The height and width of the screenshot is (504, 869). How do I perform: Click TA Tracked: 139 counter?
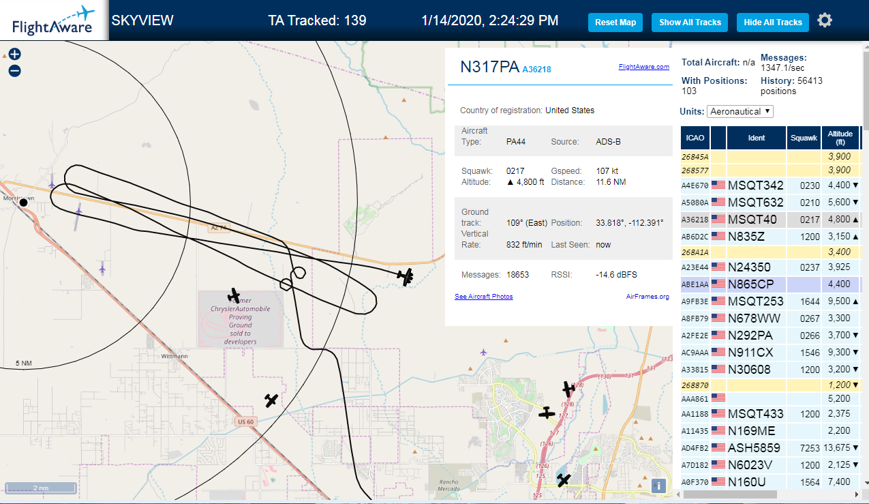click(x=317, y=20)
